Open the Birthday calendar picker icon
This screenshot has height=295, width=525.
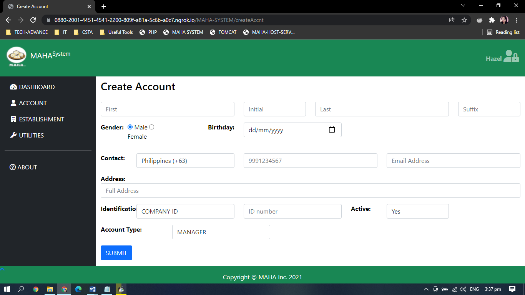(332, 130)
